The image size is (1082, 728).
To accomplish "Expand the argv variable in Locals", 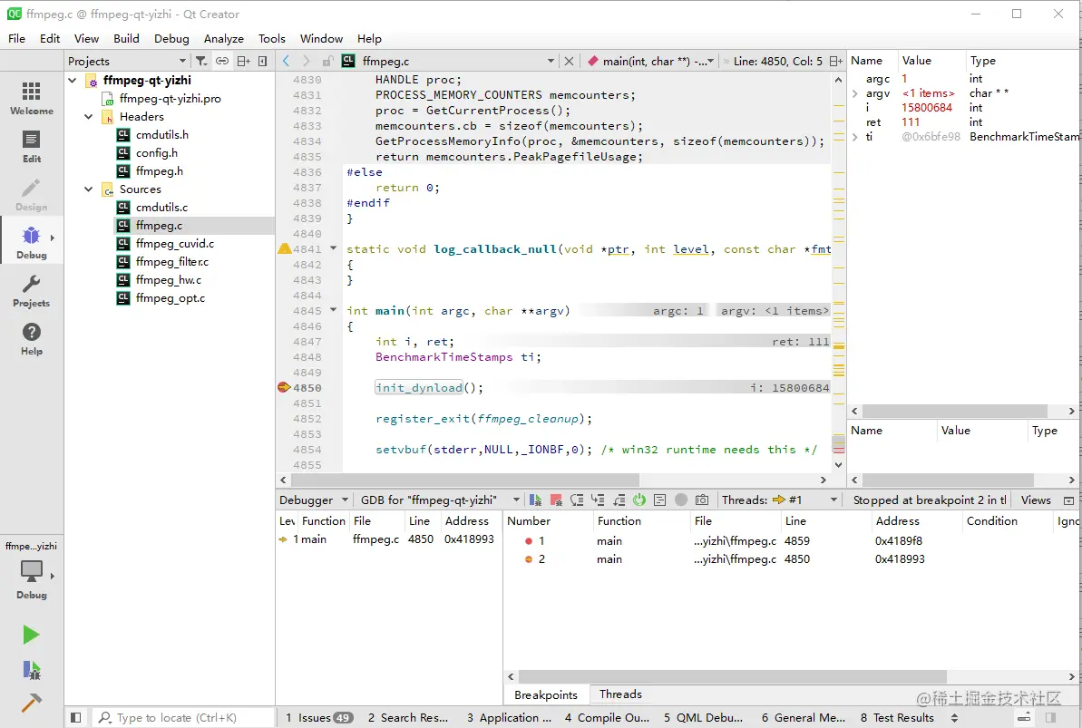I will [855, 93].
